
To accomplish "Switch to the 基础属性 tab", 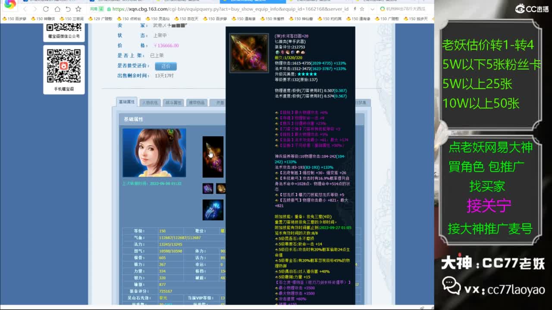I will pos(127,102).
